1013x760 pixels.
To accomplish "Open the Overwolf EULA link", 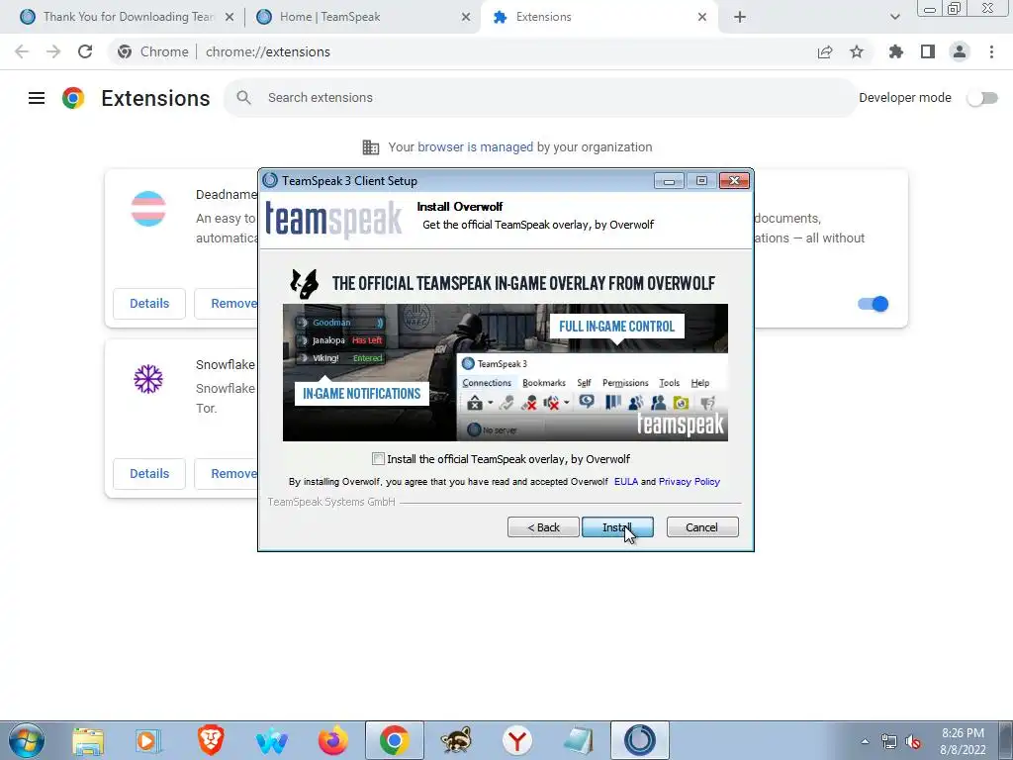I will coord(625,482).
